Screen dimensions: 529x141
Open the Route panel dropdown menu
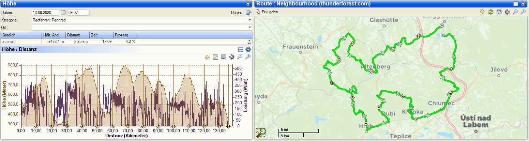[x=523, y=4]
